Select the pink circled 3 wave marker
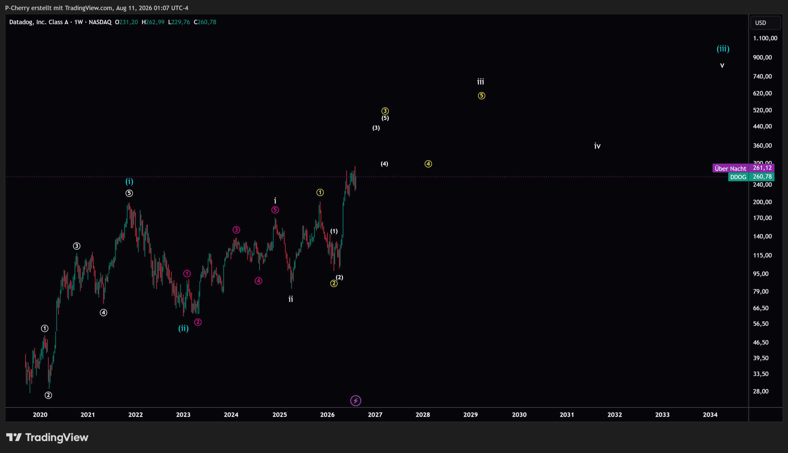This screenshot has height=453, width=788. pyautogui.click(x=236, y=230)
